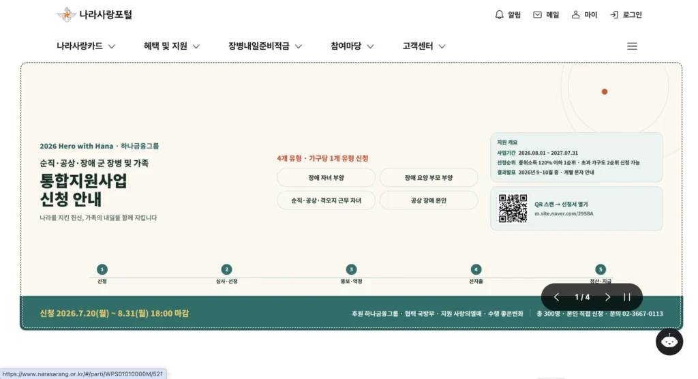Click the 나라사랑포털 site title text

[106, 15]
